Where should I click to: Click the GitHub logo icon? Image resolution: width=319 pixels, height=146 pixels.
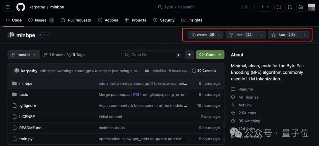click(21, 7)
